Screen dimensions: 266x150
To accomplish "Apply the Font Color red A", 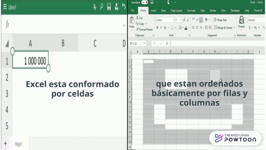I will tap(186, 27).
